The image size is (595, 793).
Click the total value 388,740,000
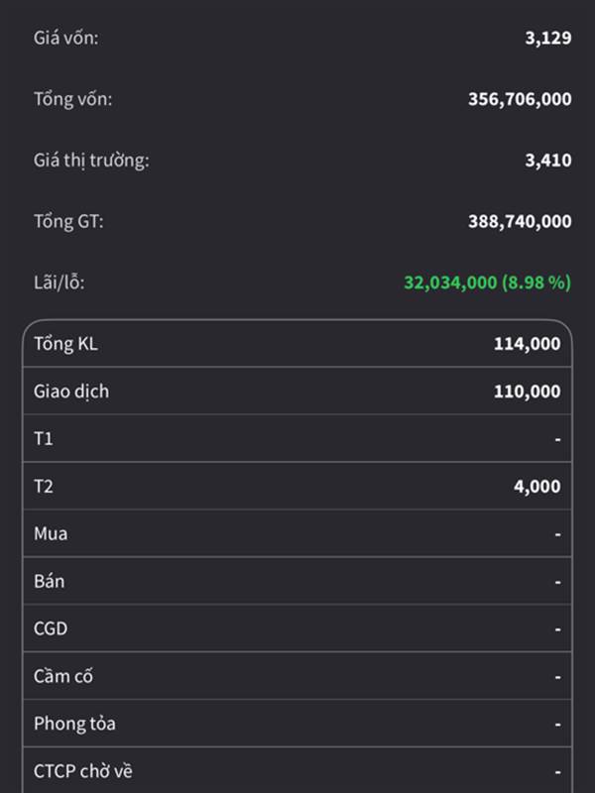click(519, 222)
